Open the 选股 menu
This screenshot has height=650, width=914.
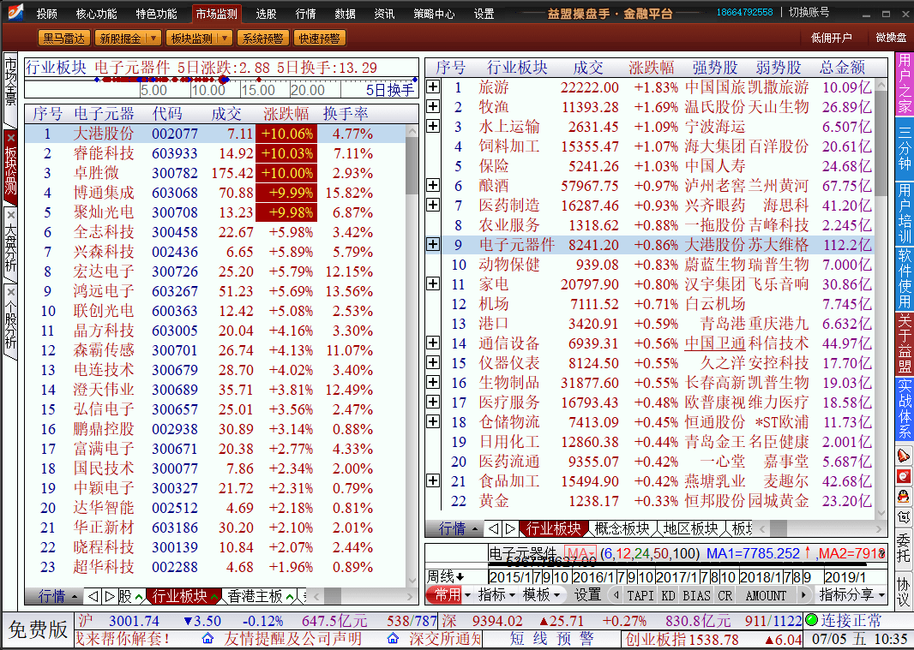pyautogui.click(x=266, y=14)
